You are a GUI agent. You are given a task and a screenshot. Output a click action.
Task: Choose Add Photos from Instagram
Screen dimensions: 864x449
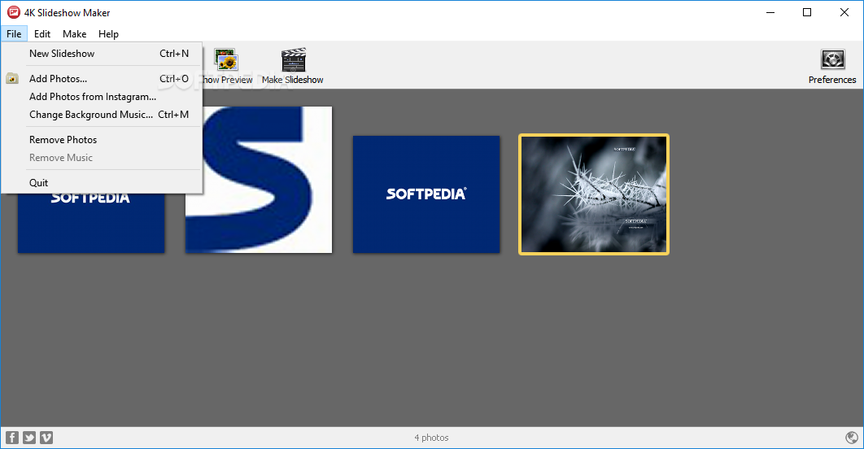pyautogui.click(x=103, y=97)
